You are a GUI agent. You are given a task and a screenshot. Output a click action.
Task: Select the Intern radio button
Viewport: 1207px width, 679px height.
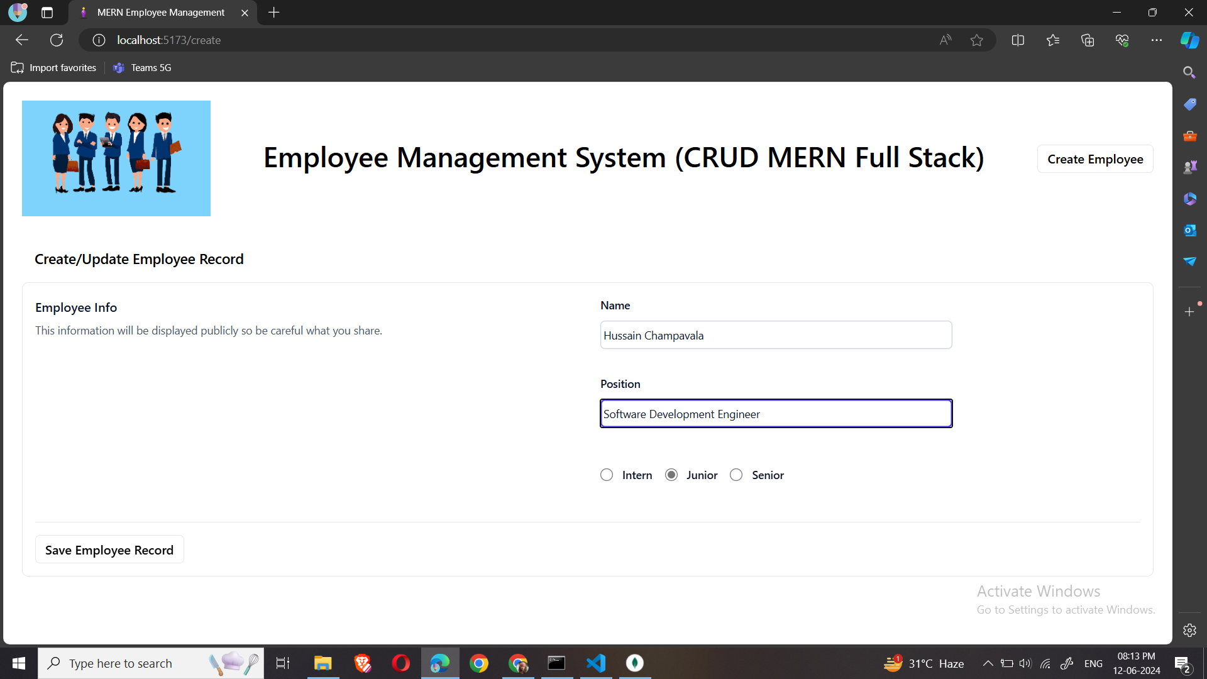(x=607, y=475)
